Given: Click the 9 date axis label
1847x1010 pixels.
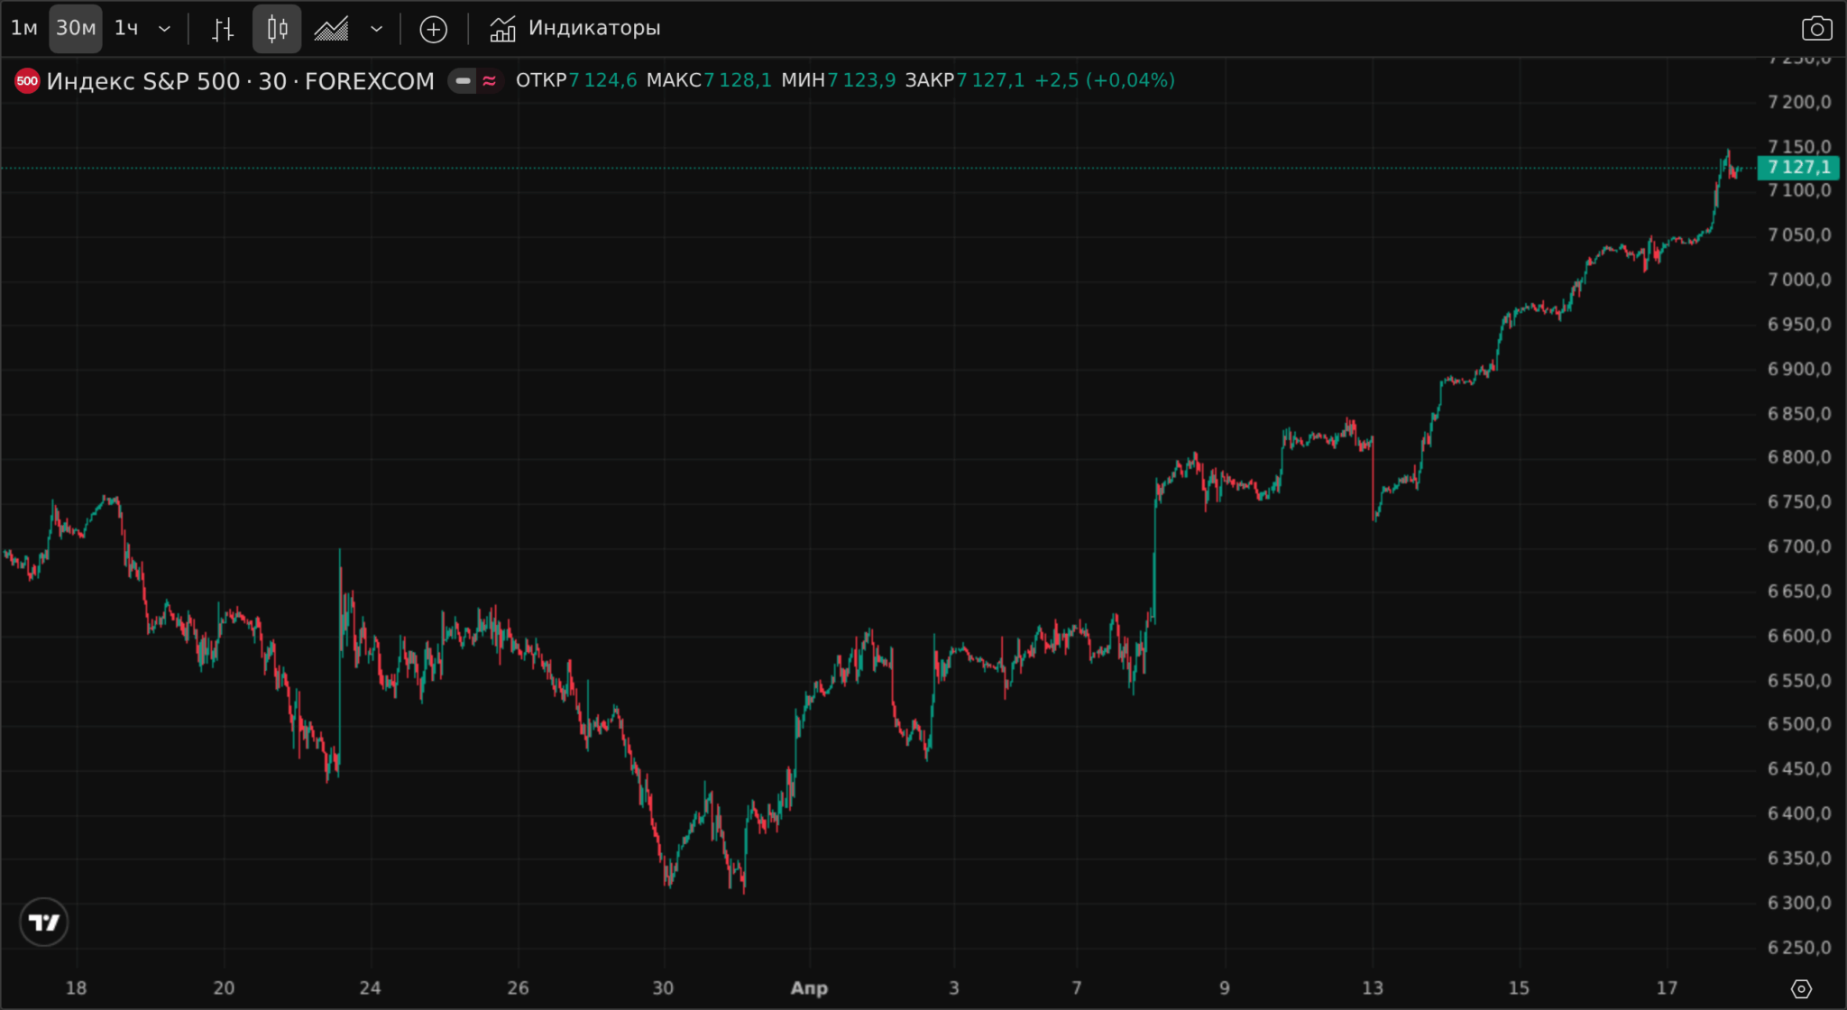Looking at the screenshot, I should tap(1224, 988).
